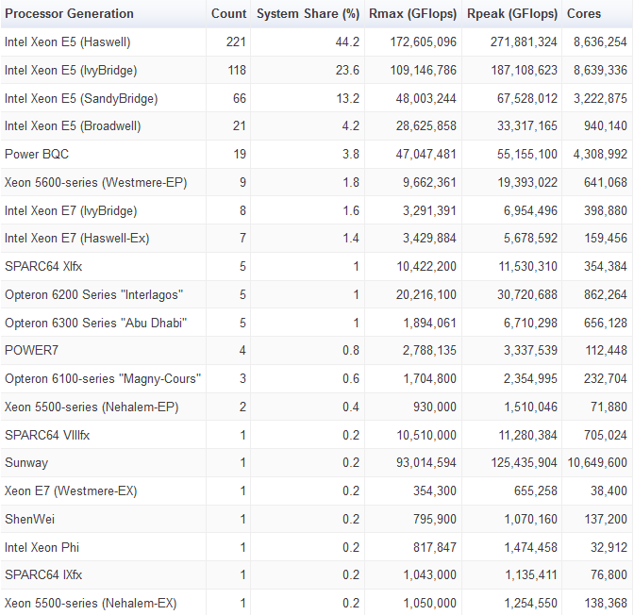
Task: Sort by the Cores column header
Action: 584,14
